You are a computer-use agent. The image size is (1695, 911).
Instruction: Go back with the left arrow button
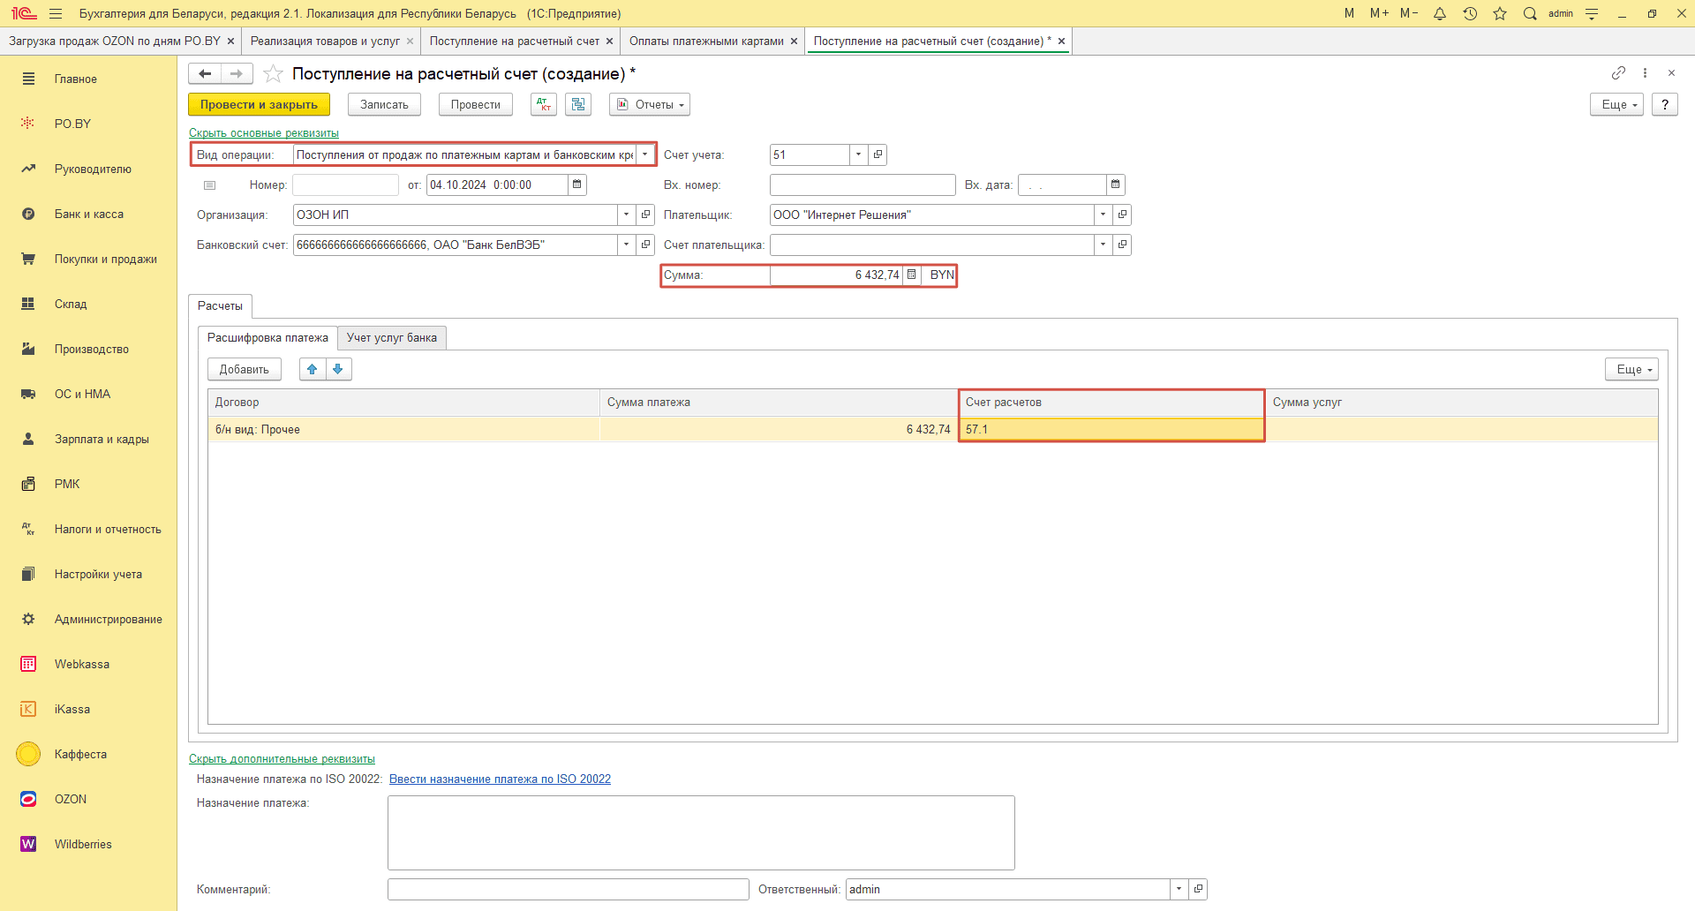tap(205, 73)
